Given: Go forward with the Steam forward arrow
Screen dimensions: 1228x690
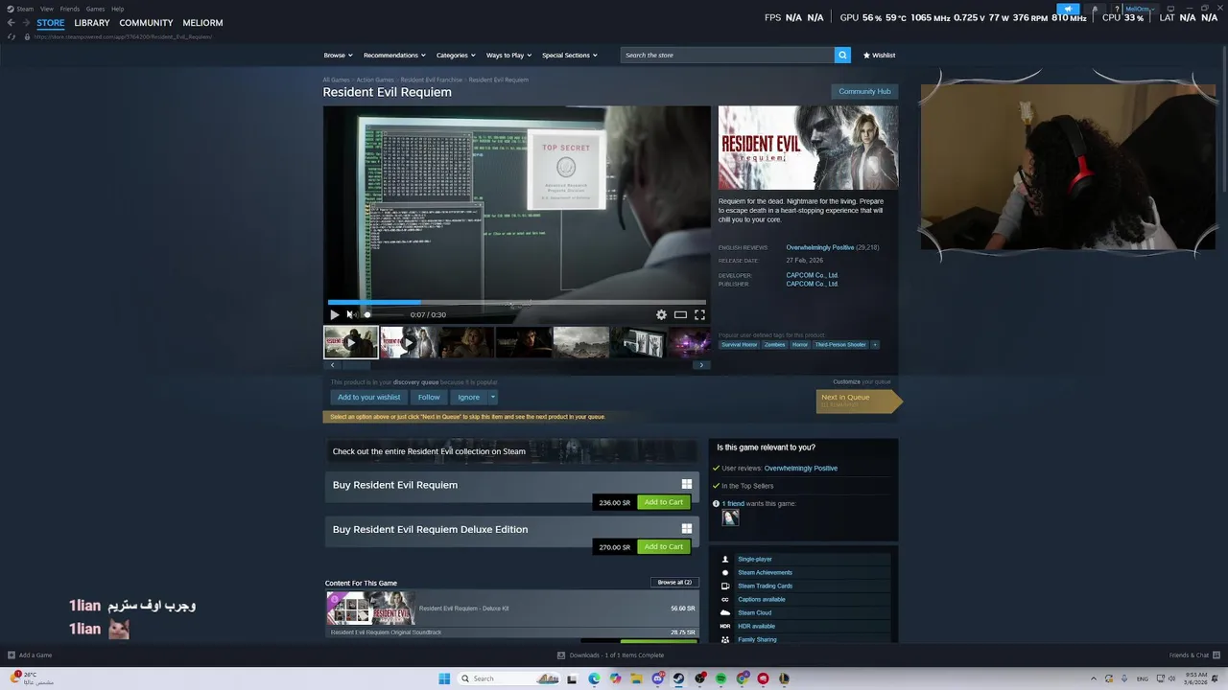Looking at the screenshot, I should point(25,23).
